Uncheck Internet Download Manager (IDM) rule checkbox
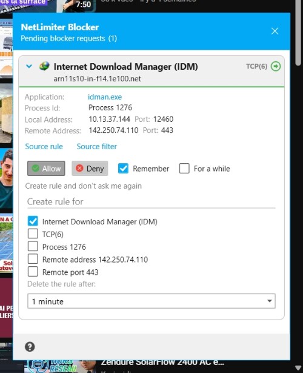The width and height of the screenshot is (303, 373). click(x=33, y=221)
